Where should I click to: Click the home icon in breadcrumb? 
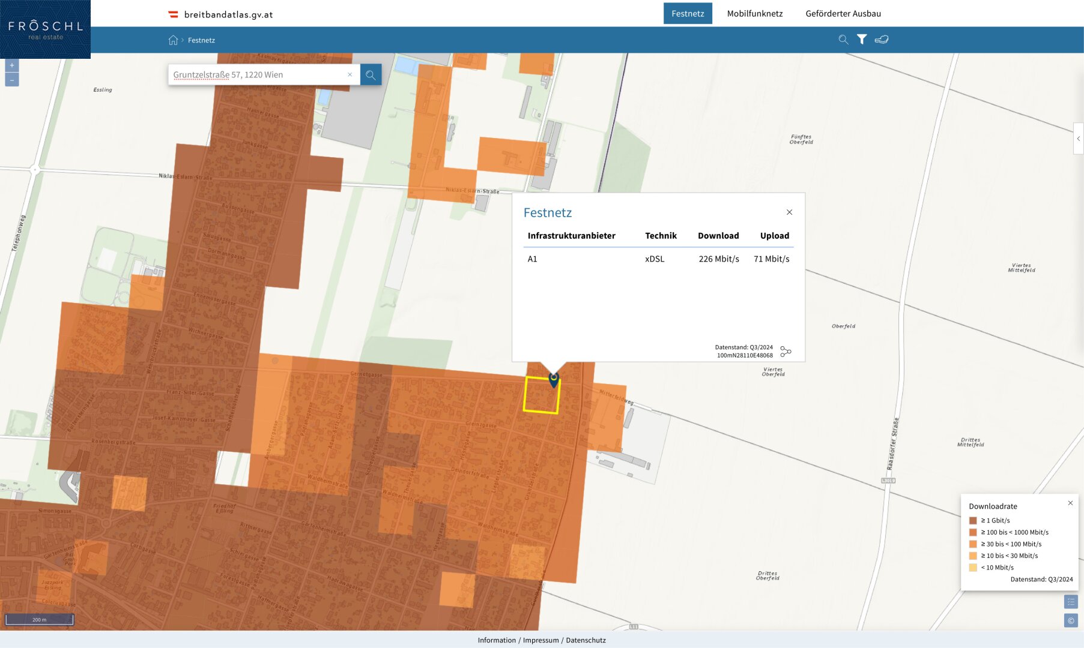173,40
